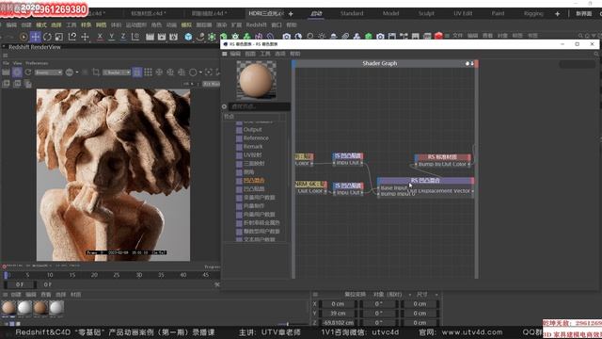Screen dimensions: 602x339
Task: Click the Redshift light sun icon
Action: pos(322,36)
